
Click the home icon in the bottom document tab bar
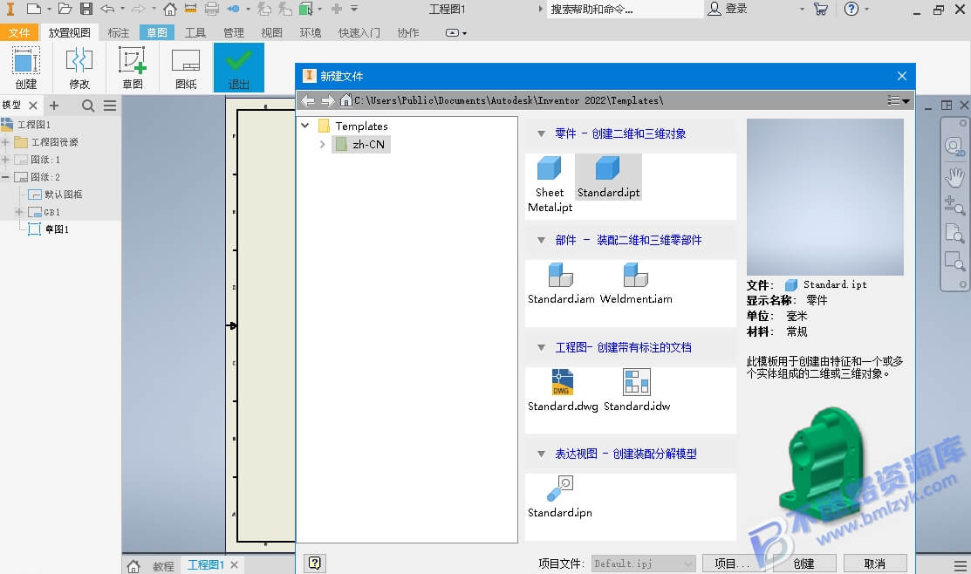[x=133, y=565]
